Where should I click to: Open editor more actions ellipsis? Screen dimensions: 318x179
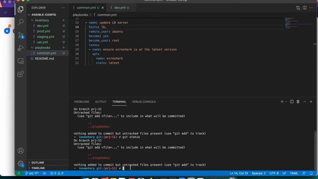[x=311, y=8]
